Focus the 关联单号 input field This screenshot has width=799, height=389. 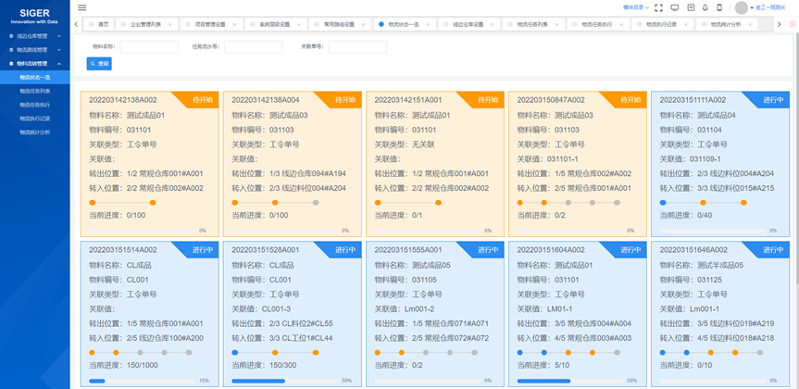357,47
